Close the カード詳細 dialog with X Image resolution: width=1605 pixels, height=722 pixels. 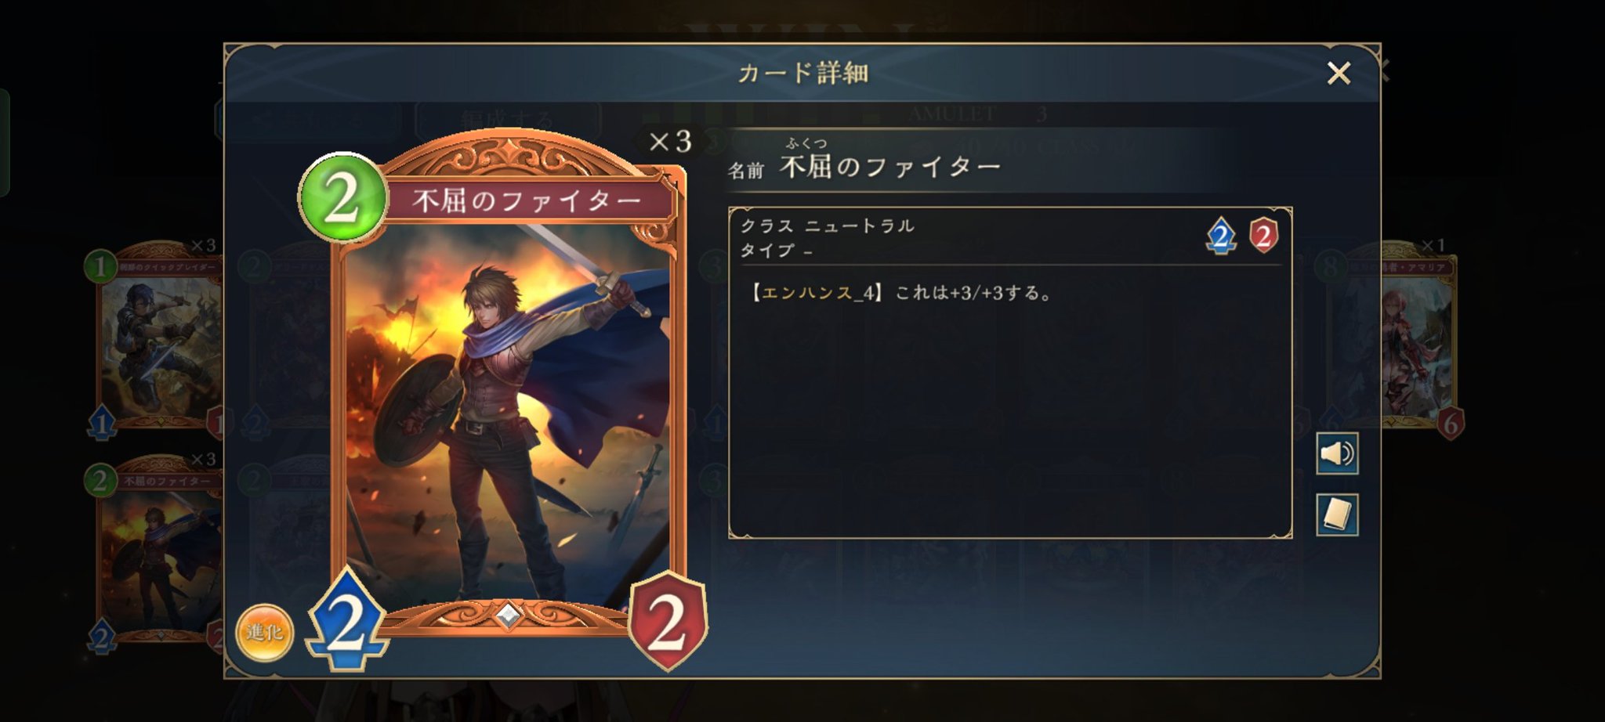[1339, 74]
